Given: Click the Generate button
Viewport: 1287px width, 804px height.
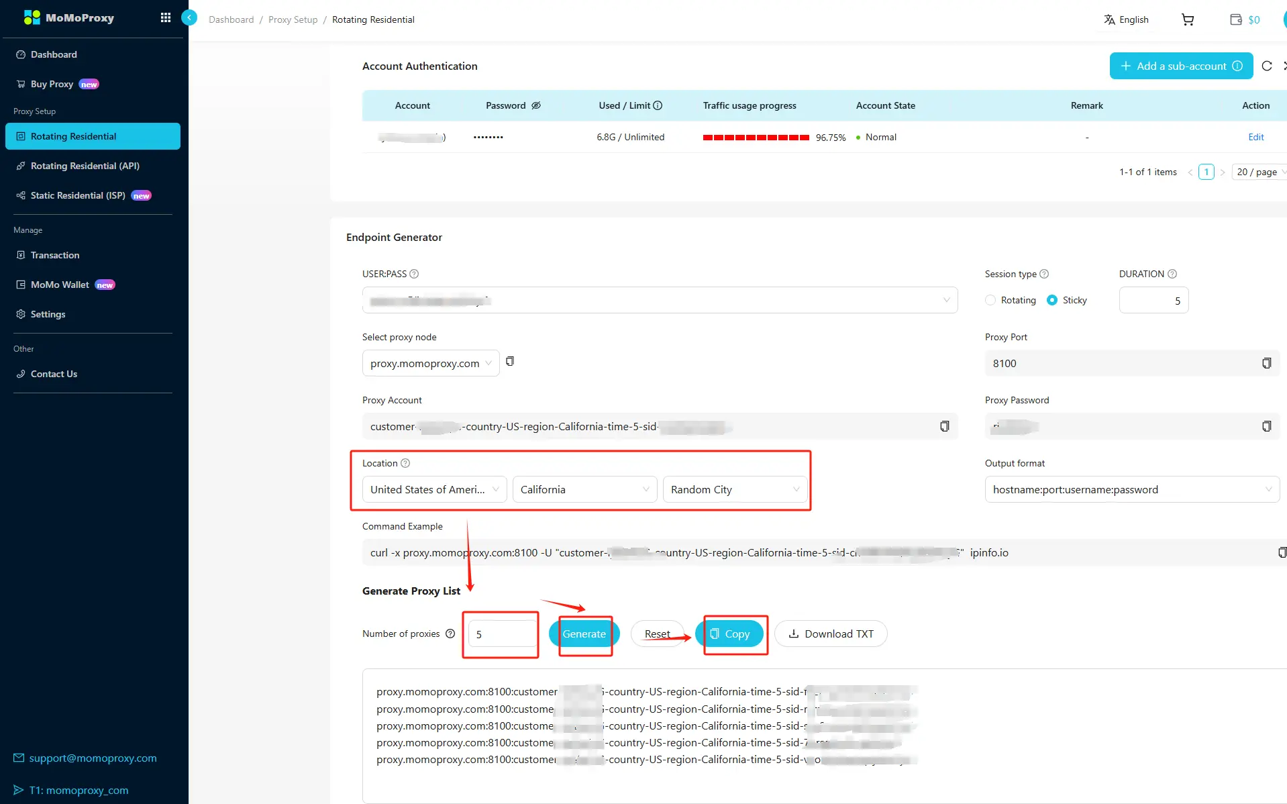Looking at the screenshot, I should (584, 634).
